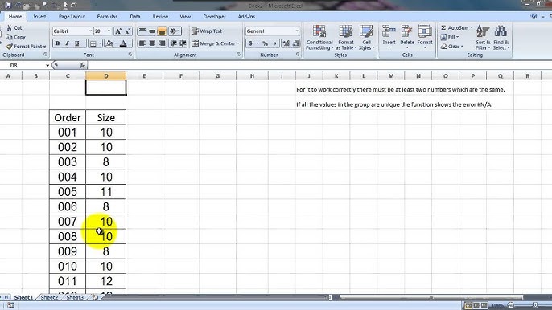
Task: Click the Insert Worksheet tab icon
Action: [95, 297]
